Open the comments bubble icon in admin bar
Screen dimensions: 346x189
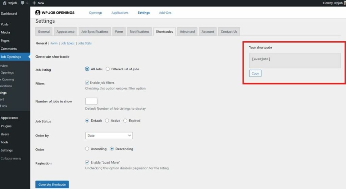23,3
